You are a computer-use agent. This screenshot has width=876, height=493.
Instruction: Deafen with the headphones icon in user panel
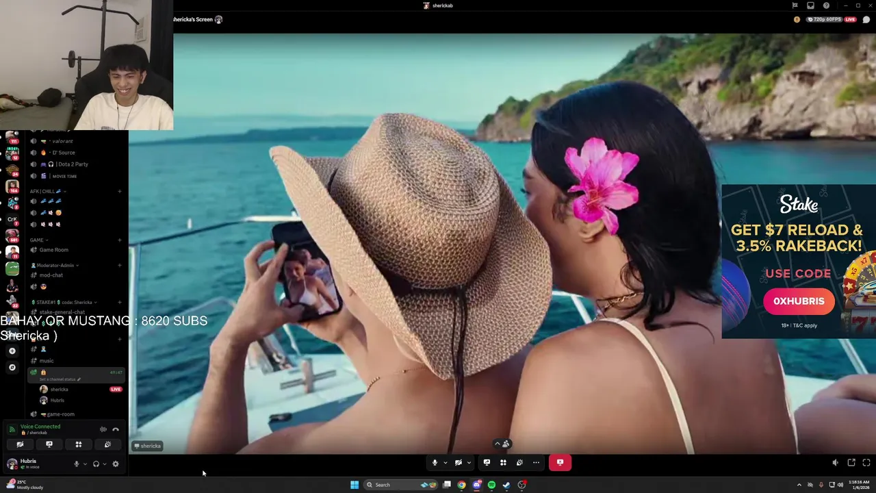pos(96,464)
